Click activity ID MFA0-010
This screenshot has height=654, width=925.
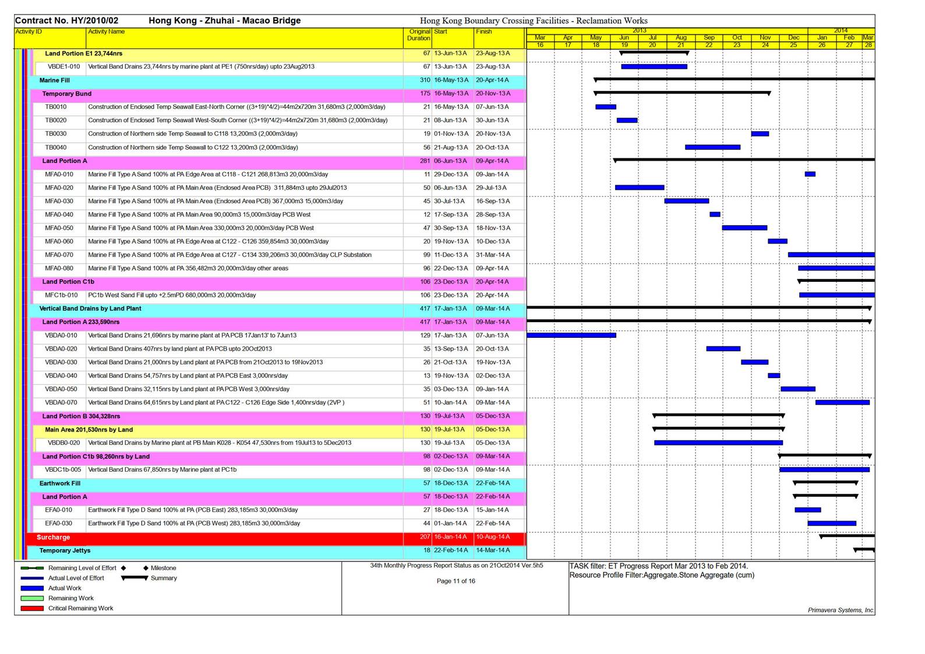point(59,175)
